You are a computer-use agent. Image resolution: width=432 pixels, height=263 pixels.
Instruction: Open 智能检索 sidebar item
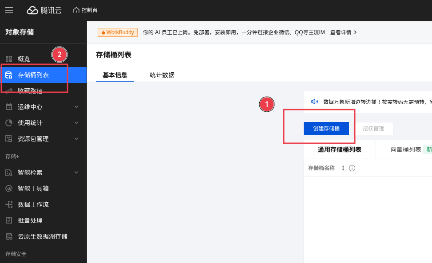tap(43, 173)
